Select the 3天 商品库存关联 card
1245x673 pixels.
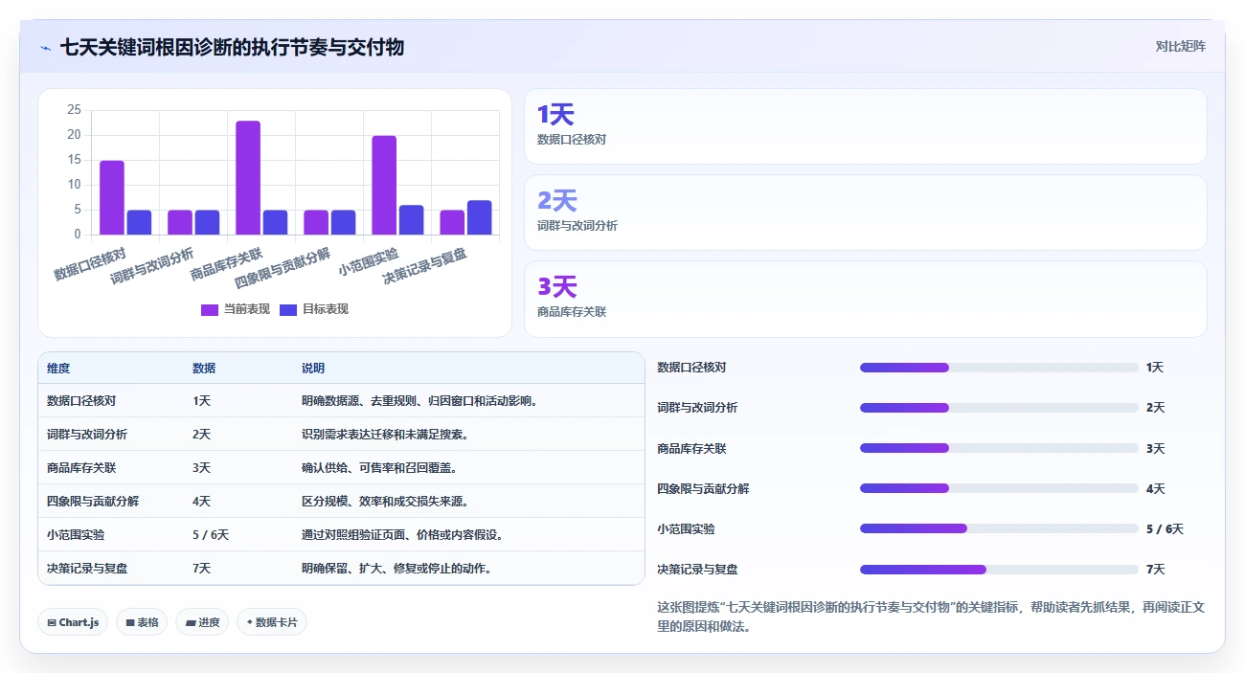(x=866, y=299)
